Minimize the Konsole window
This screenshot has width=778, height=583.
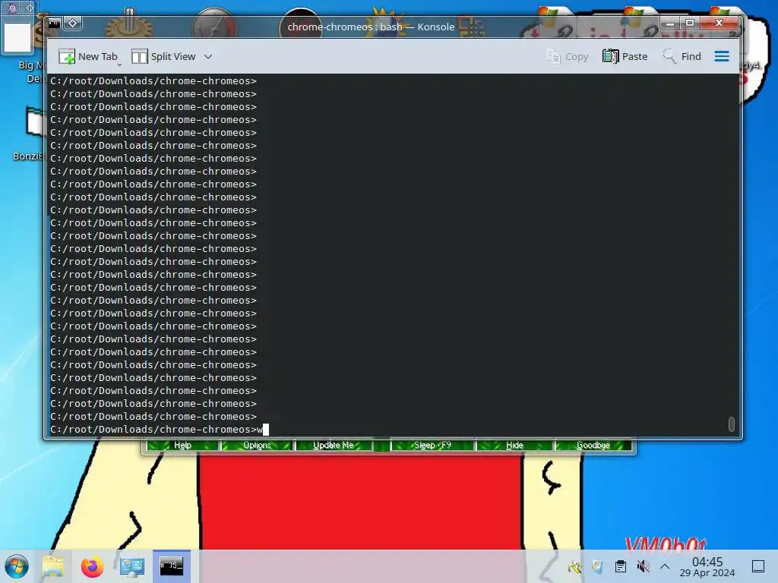pyautogui.click(x=670, y=23)
